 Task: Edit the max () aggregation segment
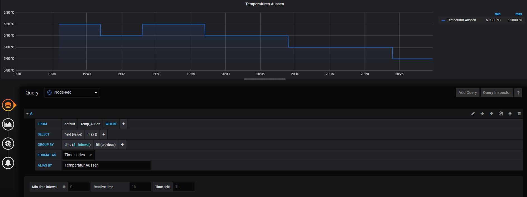point(92,134)
